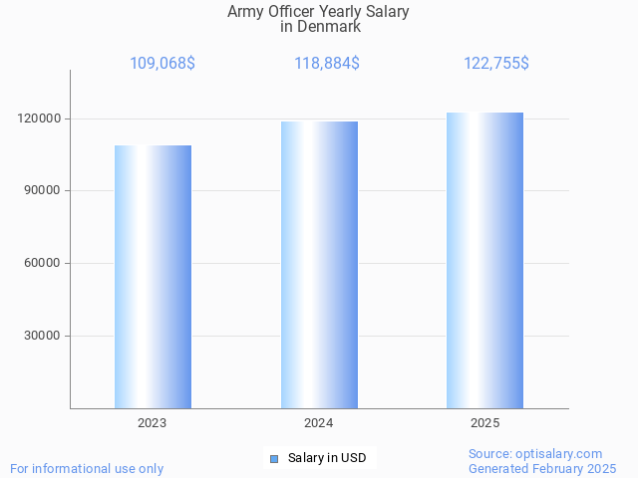Click the 'For informational use only' note
This screenshot has height=478, width=638.
(87, 469)
